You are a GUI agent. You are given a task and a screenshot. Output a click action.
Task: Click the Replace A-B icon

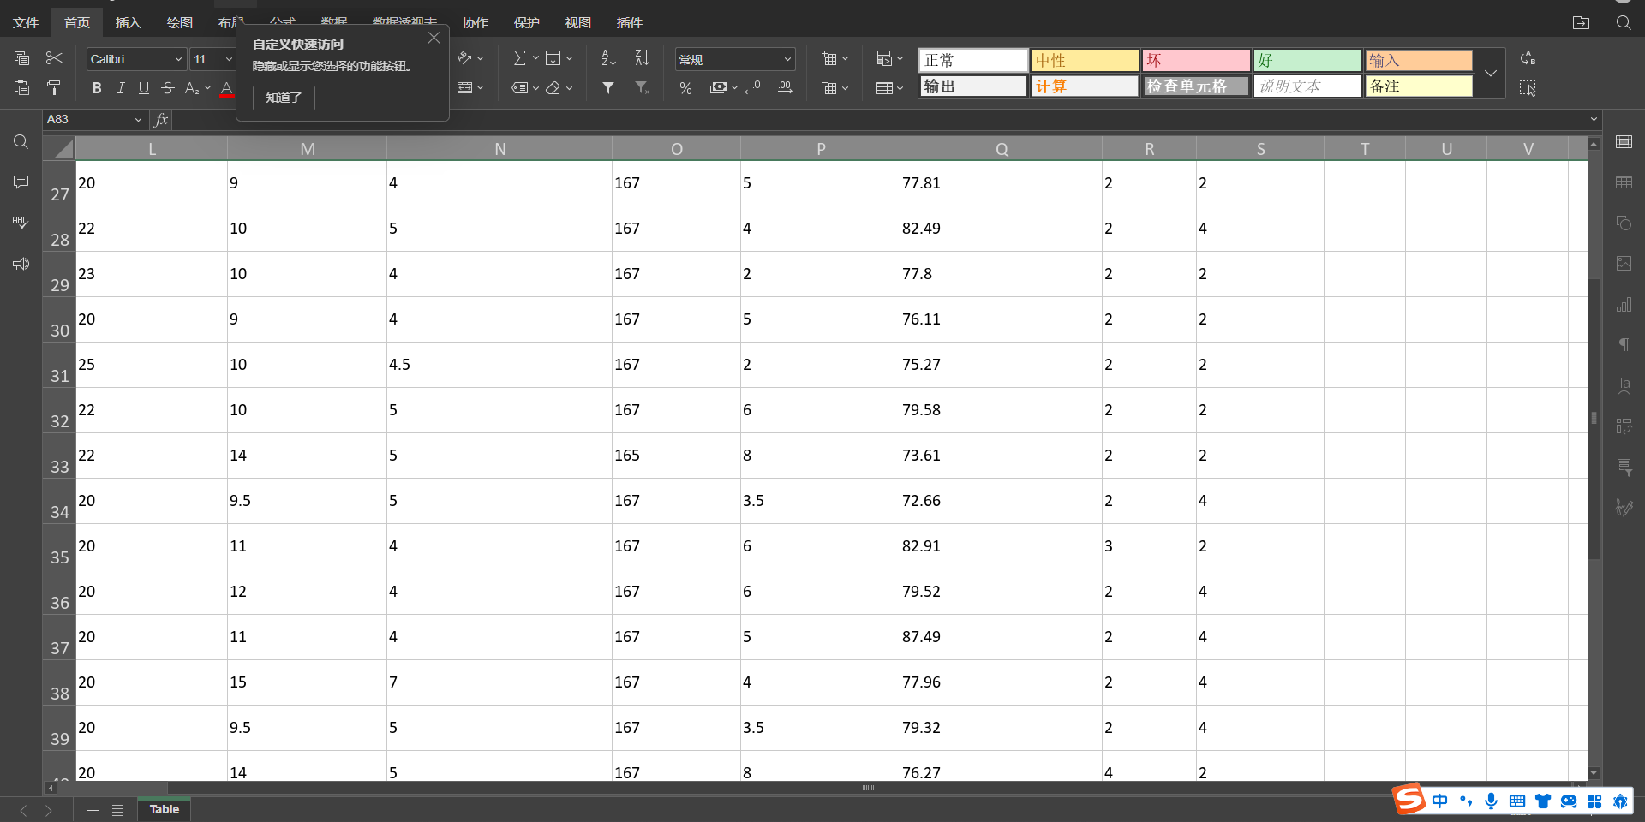pos(1528,58)
